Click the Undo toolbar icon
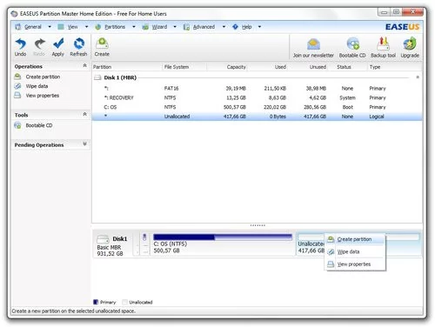 click(x=20, y=43)
